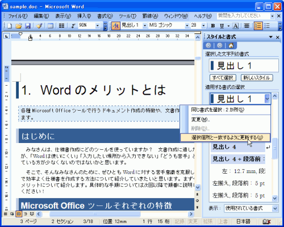Select 見出し 4 style in list

point(238,147)
